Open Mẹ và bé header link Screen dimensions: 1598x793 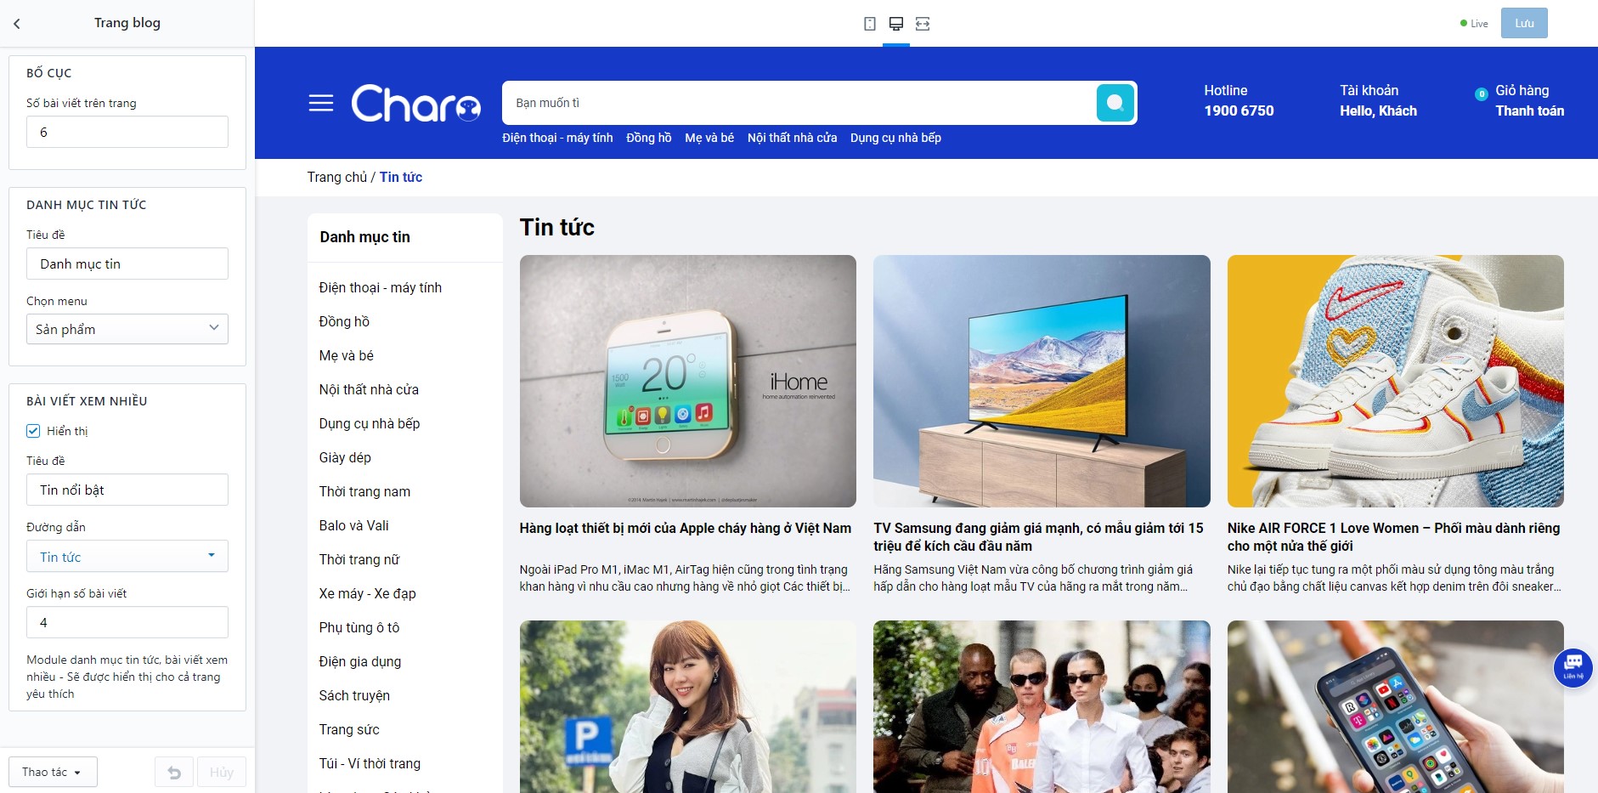709,138
